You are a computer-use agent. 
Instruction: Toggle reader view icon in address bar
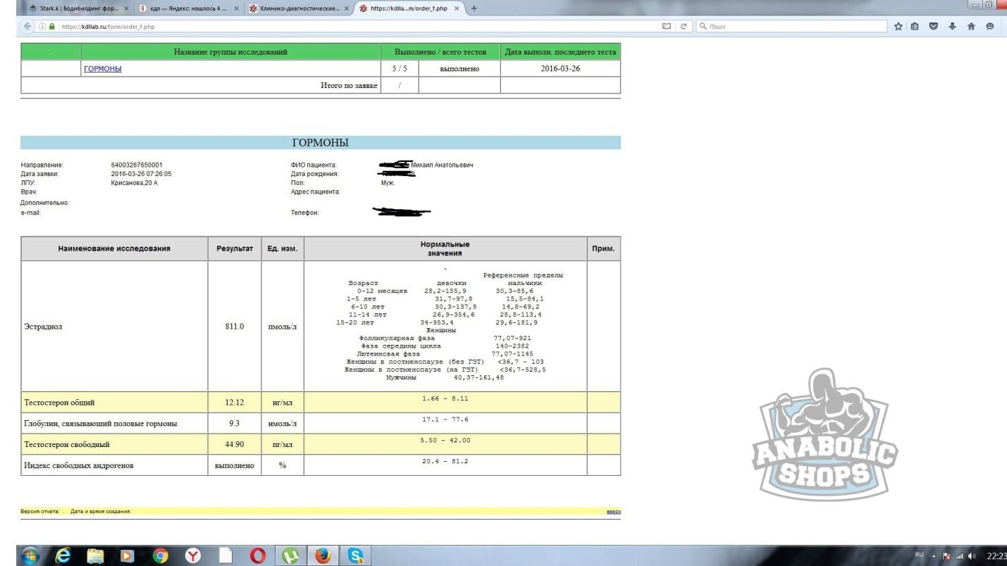pyautogui.click(x=666, y=27)
